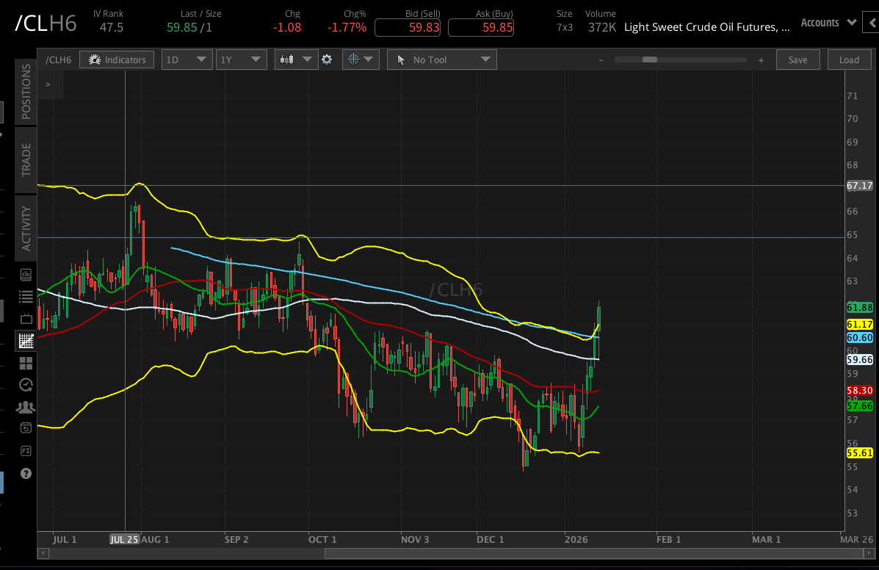Click the Save chart button
Screen dimensions: 879x570
[x=797, y=59]
